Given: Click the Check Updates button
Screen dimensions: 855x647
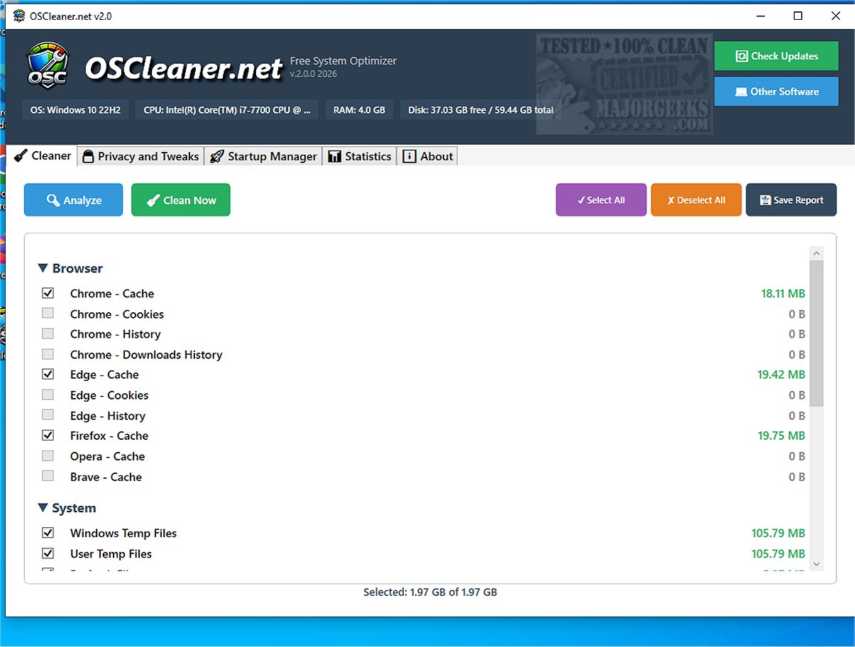Looking at the screenshot, I should (776, 56).
